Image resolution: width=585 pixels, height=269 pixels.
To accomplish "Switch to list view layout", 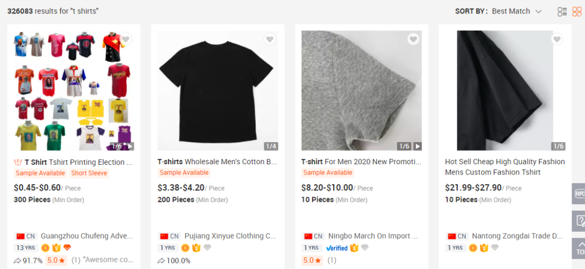I will pyautogui.click(x=562, y=11).
